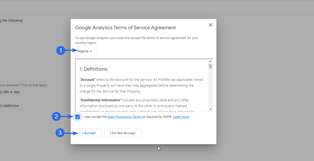Click the I Do Not Accept button
The image size is (314, 161).
tap(123, 133)
